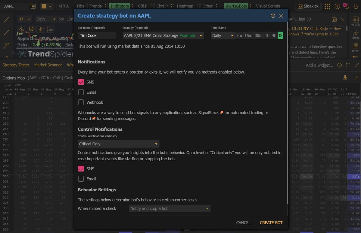Open the Alerts&Bots toolbar tab
The image size is (361, 233).
click(236, 6)
